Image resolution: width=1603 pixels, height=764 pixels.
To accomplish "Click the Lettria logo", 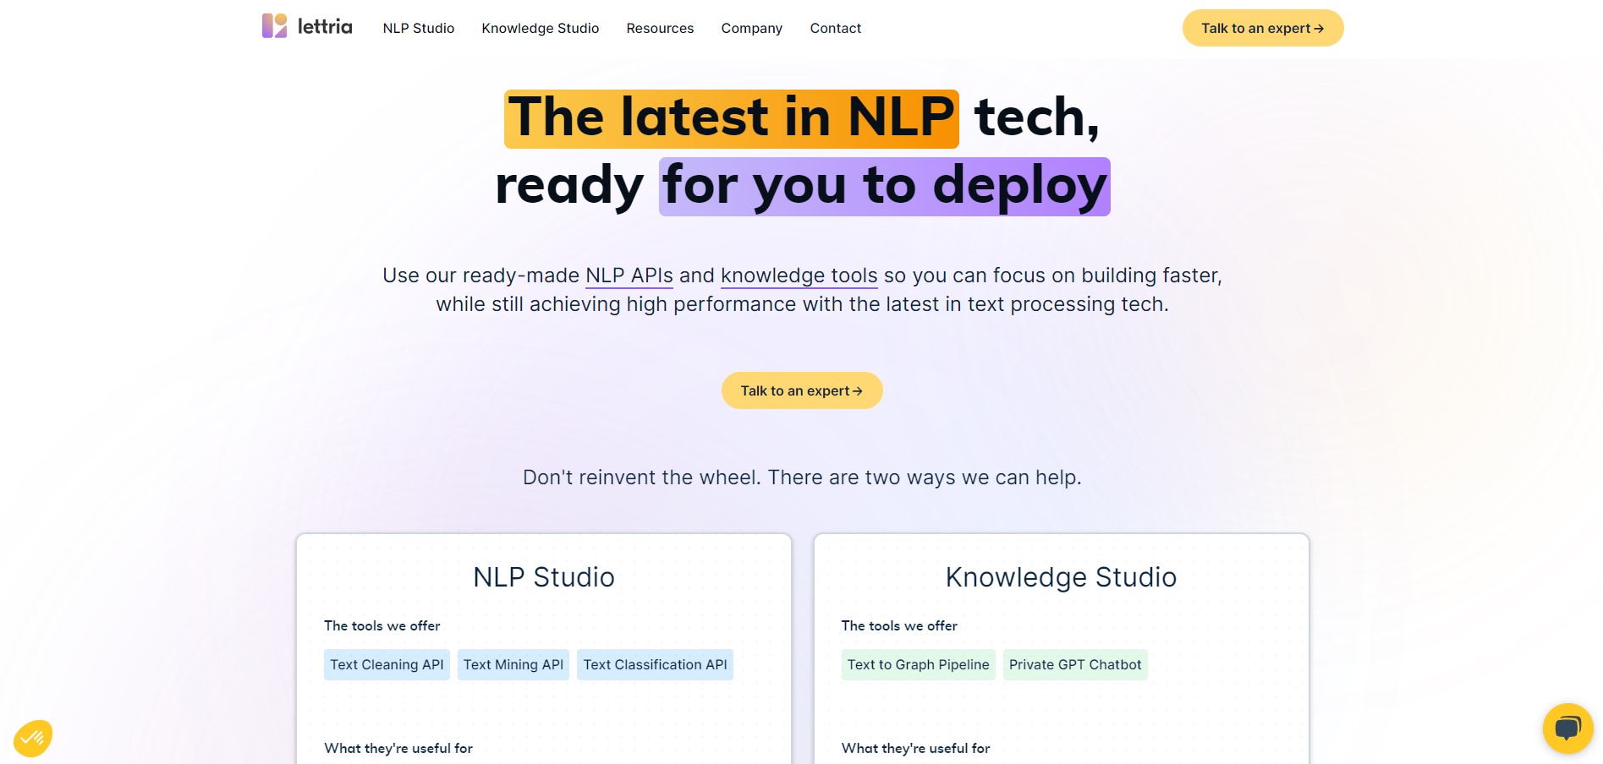I will click(x=307, y=26).
